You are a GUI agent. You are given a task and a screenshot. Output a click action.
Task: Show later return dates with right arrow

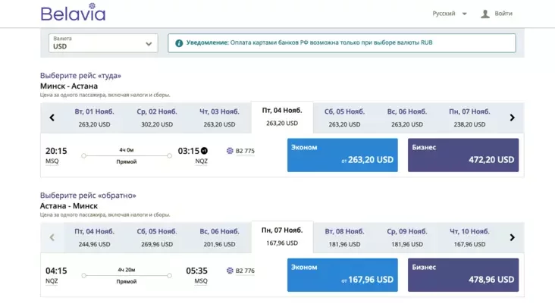(x=512, y=237)
